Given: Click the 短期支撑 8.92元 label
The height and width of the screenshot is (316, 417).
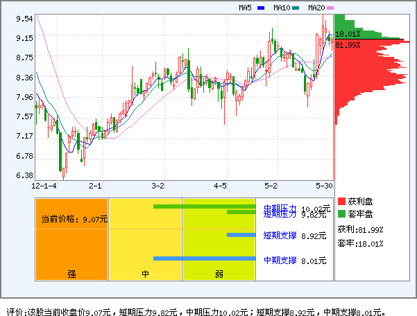Looking at the screenshot, I should coord(294,236).
